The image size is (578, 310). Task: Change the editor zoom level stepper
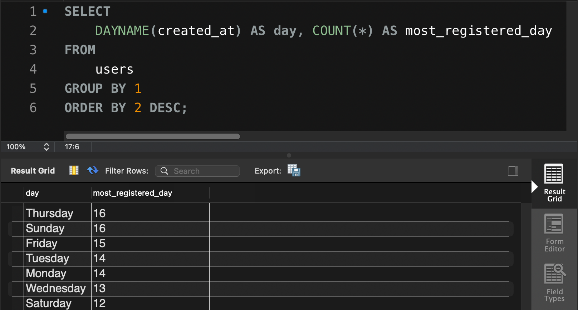[x=46, y=147]
